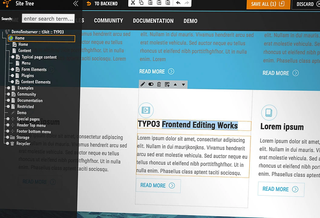Toggle content element visibility switch
The width and height of the screenshot is (320, 218).
point(151,85)
